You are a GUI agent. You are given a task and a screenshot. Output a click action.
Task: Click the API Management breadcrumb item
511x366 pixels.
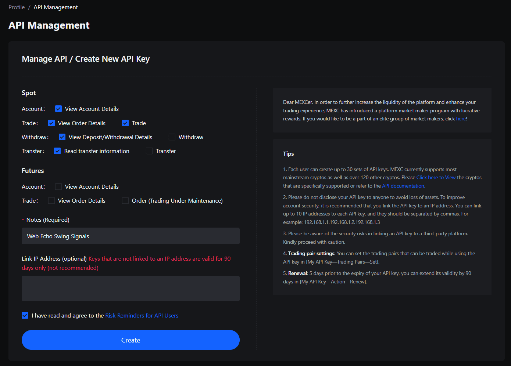coord(56,7)
